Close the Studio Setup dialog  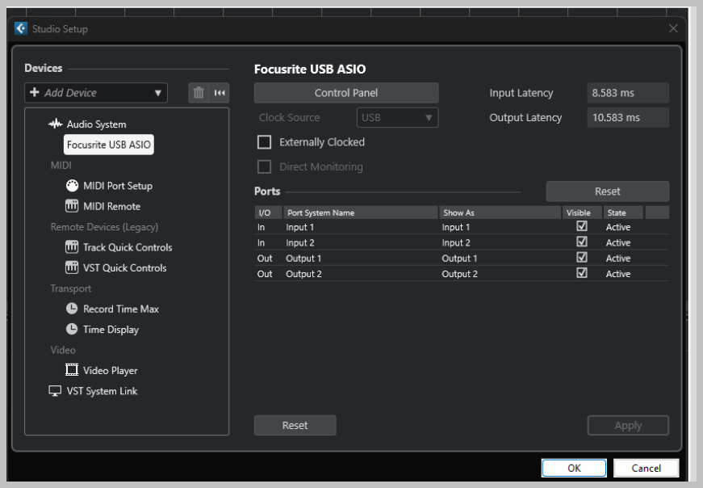tap(673, 29)
